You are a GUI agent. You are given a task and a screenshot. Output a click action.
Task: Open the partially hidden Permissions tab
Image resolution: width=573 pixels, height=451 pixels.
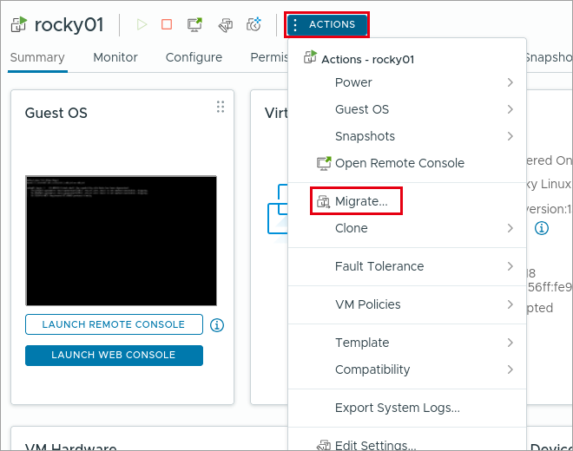tap(269, 57)
